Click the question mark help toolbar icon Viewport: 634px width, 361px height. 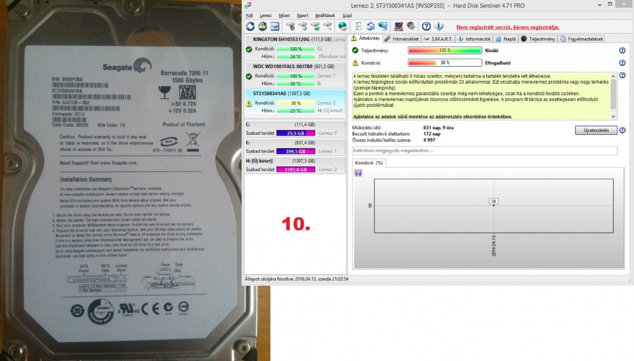pyautogui.click(x=426, y=26)
